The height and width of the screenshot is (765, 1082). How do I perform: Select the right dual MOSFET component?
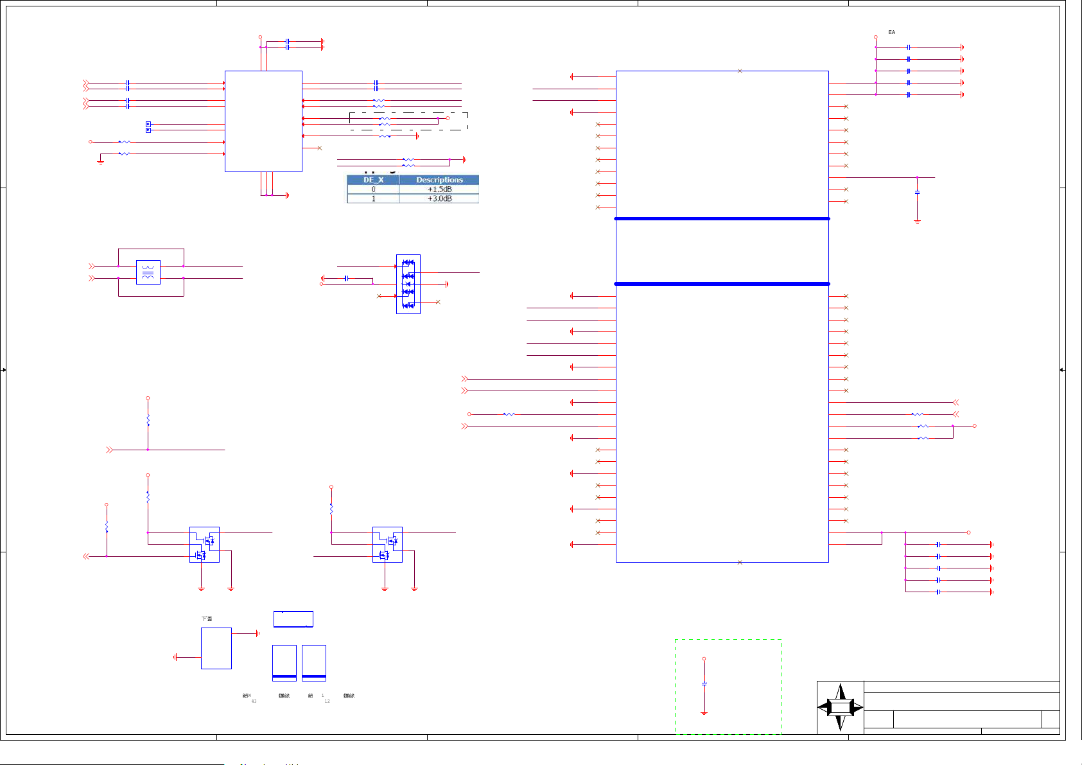tap(387, 545)
